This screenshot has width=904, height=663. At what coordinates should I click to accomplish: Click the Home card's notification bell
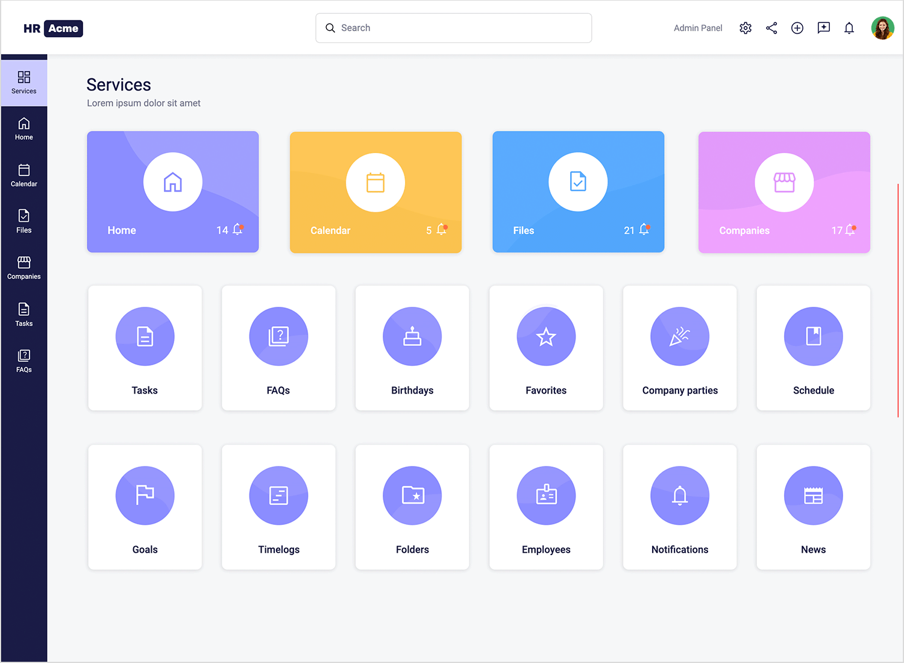[x=237, y=230]
